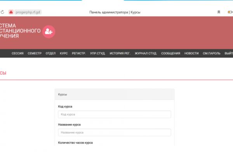Viewport: 233px width, 155px height.
Task: Click the battery indicator icon
Action: (230, 12)
